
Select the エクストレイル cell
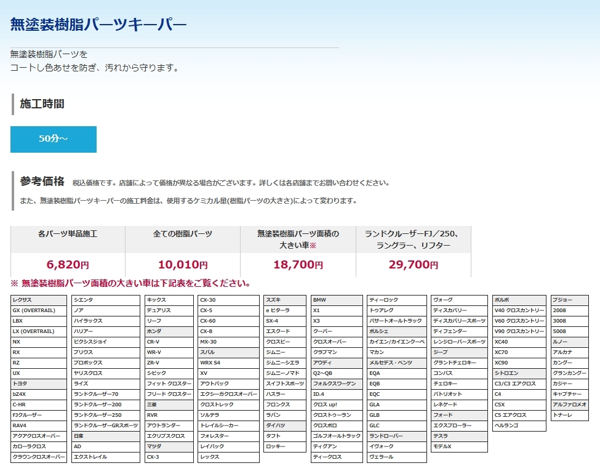coord(106,457)
